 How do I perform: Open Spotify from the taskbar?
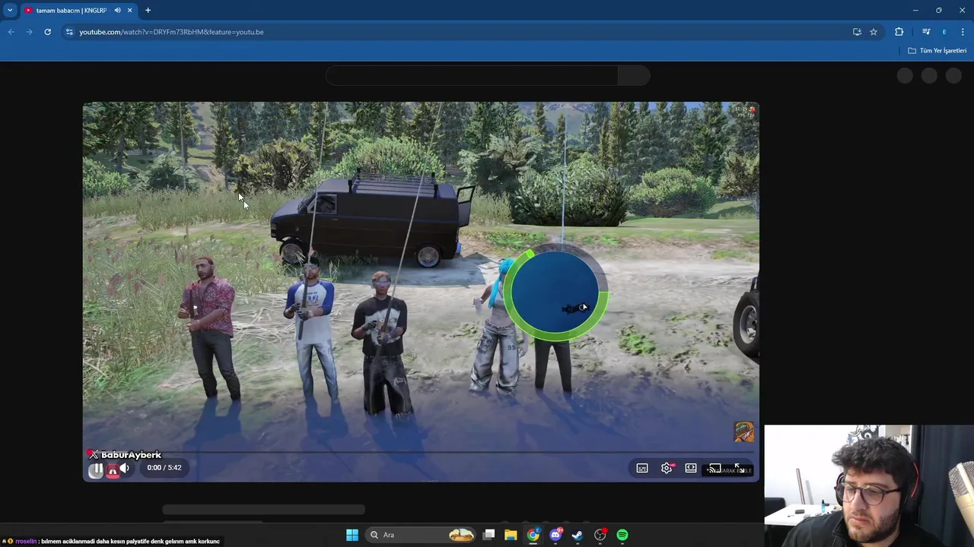click(622, 535)
